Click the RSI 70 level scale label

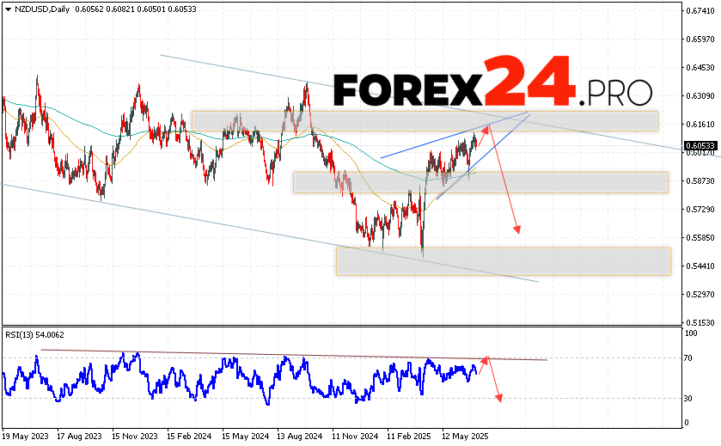coord(689,357)
